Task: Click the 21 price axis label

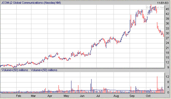Action: pyautogui.click(x=167, y=48)
